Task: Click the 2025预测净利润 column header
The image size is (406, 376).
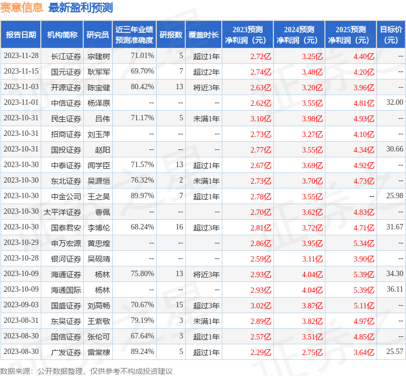Action: [x=351, y=35]
